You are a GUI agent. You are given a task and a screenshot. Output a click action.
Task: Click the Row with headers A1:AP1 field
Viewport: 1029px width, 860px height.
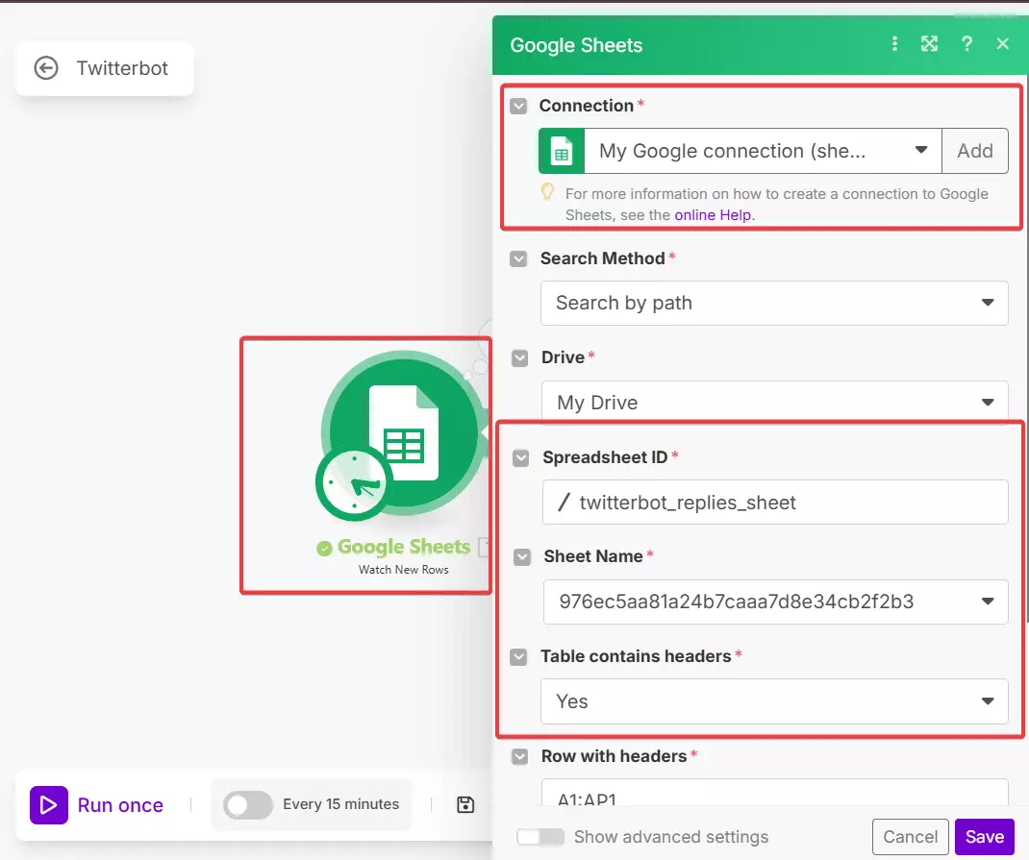[x=775, y=793]
